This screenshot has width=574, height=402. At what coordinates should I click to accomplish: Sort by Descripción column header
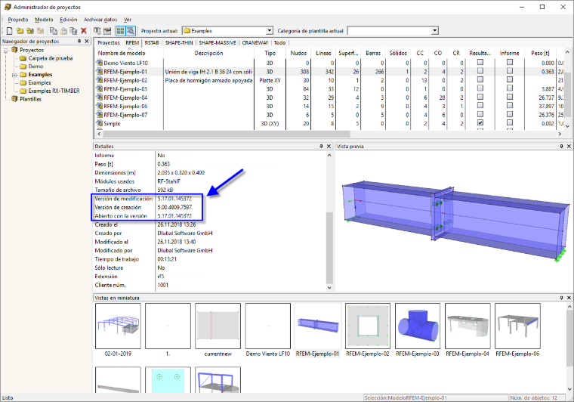pos(208,54)
